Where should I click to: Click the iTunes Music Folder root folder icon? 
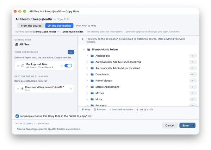pos(89,50)
